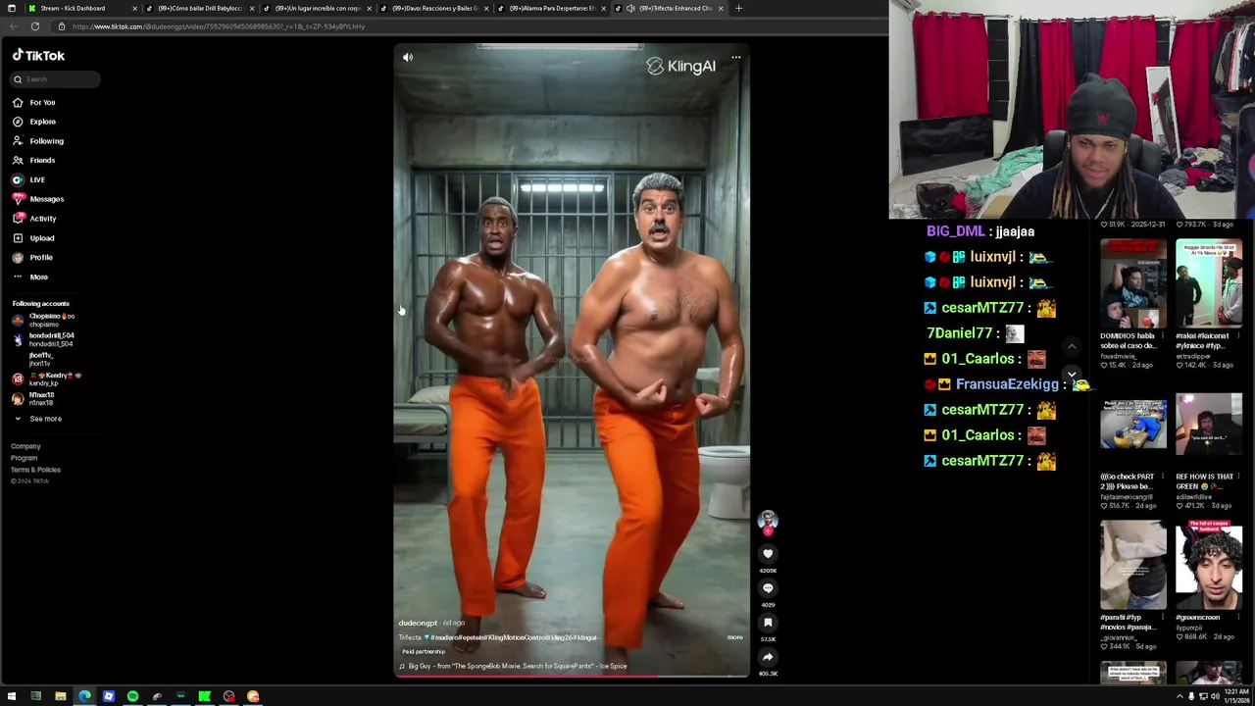
Task: Switch to the Davos: Reacciones tab
Action: point(432,8)
